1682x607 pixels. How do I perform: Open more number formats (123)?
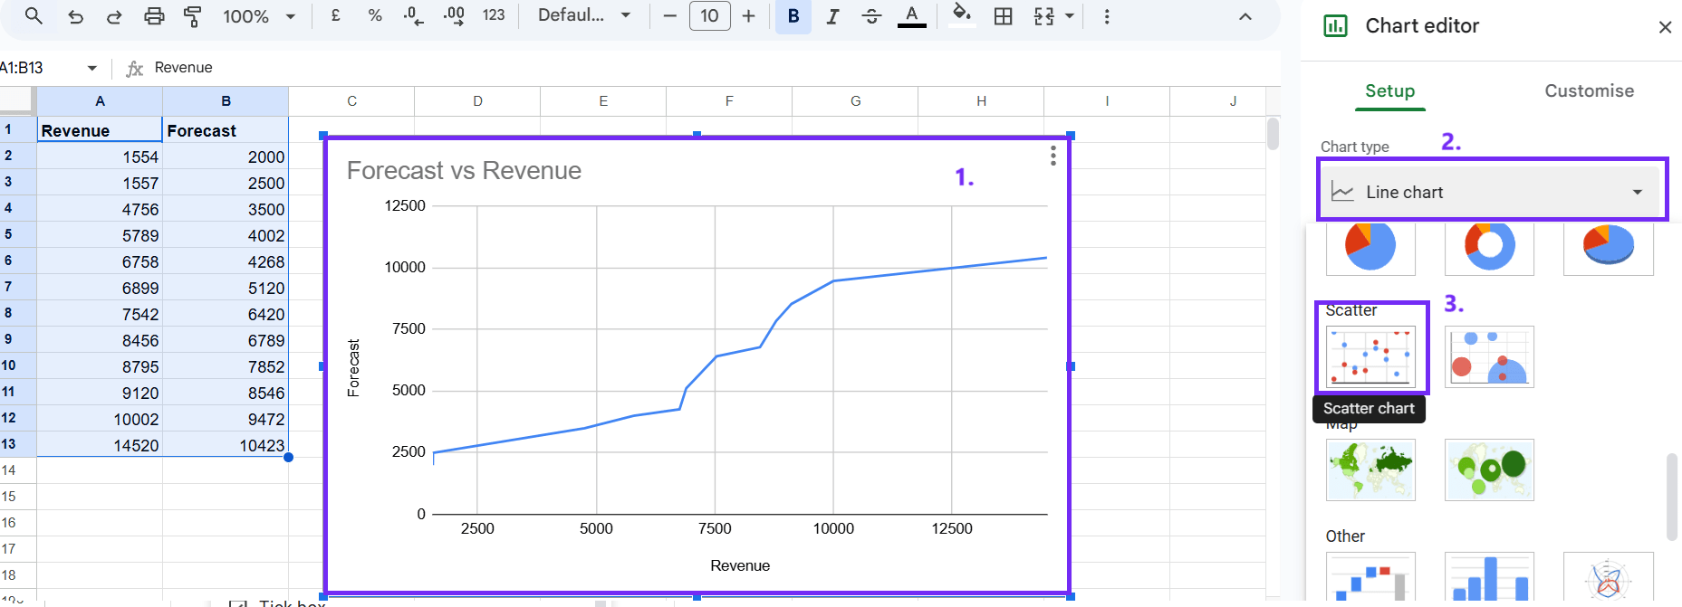(x=494, y=15)
